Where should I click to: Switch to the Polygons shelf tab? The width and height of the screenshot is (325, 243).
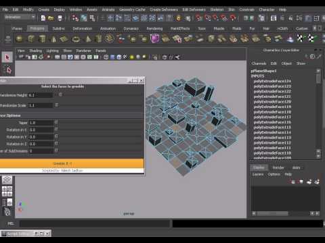(x=37, y=28)
